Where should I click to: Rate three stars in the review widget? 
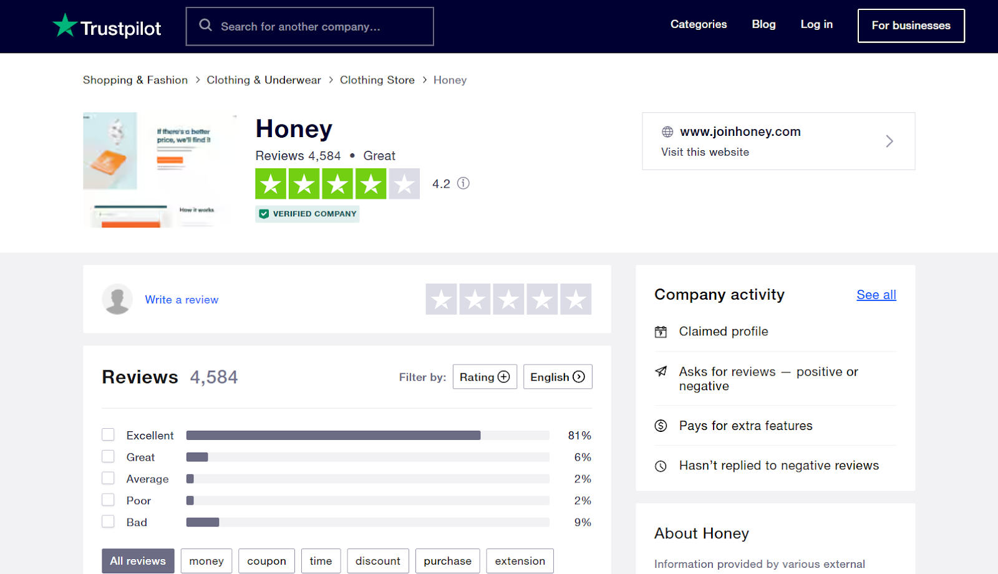[509, 299]
